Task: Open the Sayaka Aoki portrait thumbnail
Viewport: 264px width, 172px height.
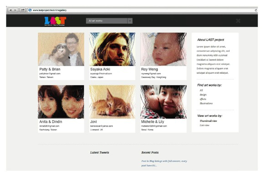Action: tap(112, 49)
